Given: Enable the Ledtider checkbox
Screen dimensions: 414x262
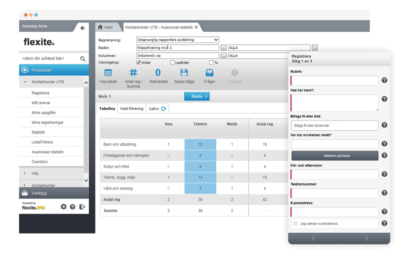Looking at the screenshot, I should pyautogui.click(x=172, y=63).
